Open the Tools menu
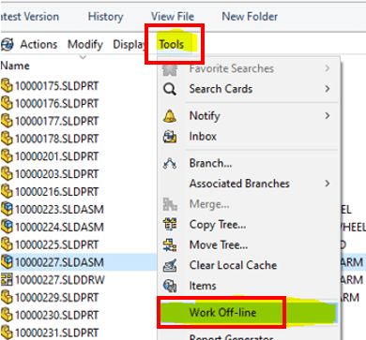Viewport: 366px width, 340px height. 171,44
